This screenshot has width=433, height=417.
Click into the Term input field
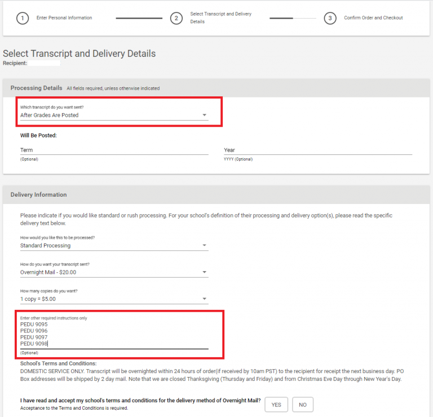114,150
